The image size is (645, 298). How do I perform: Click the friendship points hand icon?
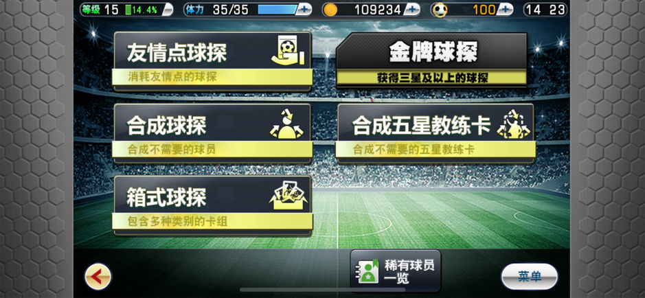tap(288, 51)
